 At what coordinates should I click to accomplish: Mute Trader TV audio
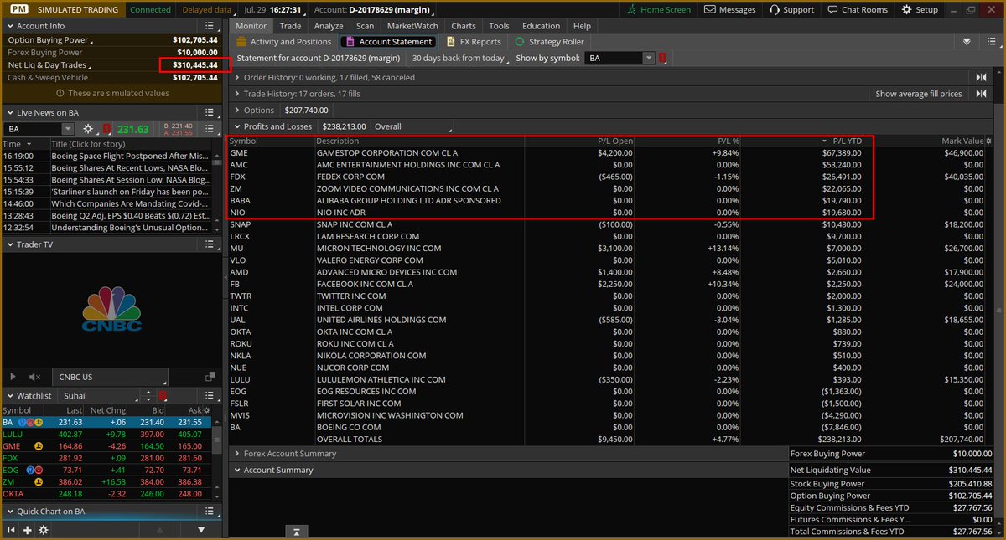point(34,377)
